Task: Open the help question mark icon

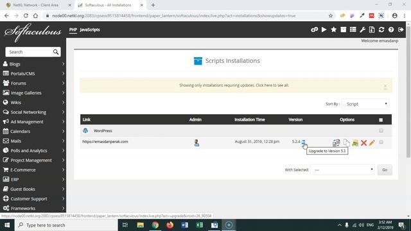Action: pos(391,30)
